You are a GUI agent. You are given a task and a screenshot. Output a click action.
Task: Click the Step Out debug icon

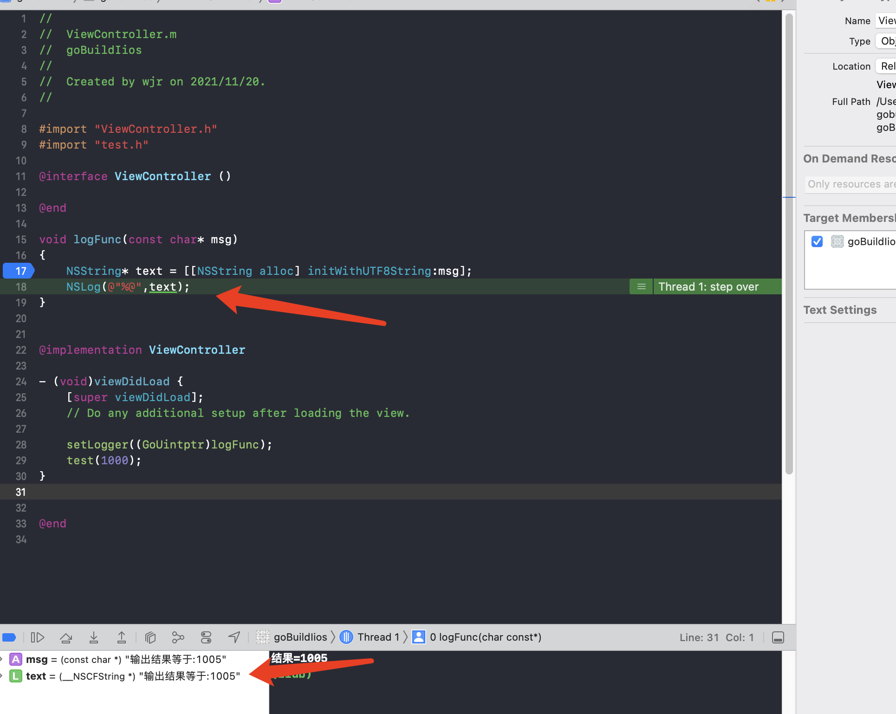point(122,637)
